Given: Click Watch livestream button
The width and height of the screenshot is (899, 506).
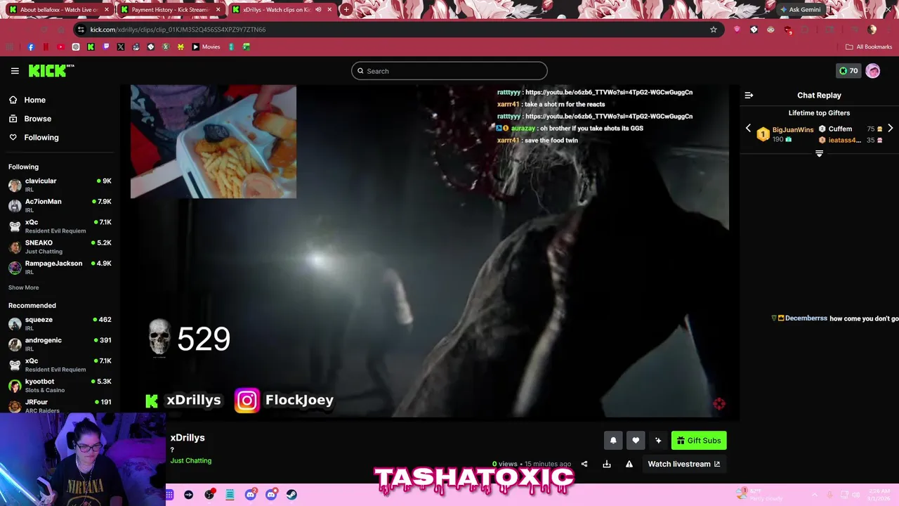Looking at the screenshot, I should [x=683, y=464].
